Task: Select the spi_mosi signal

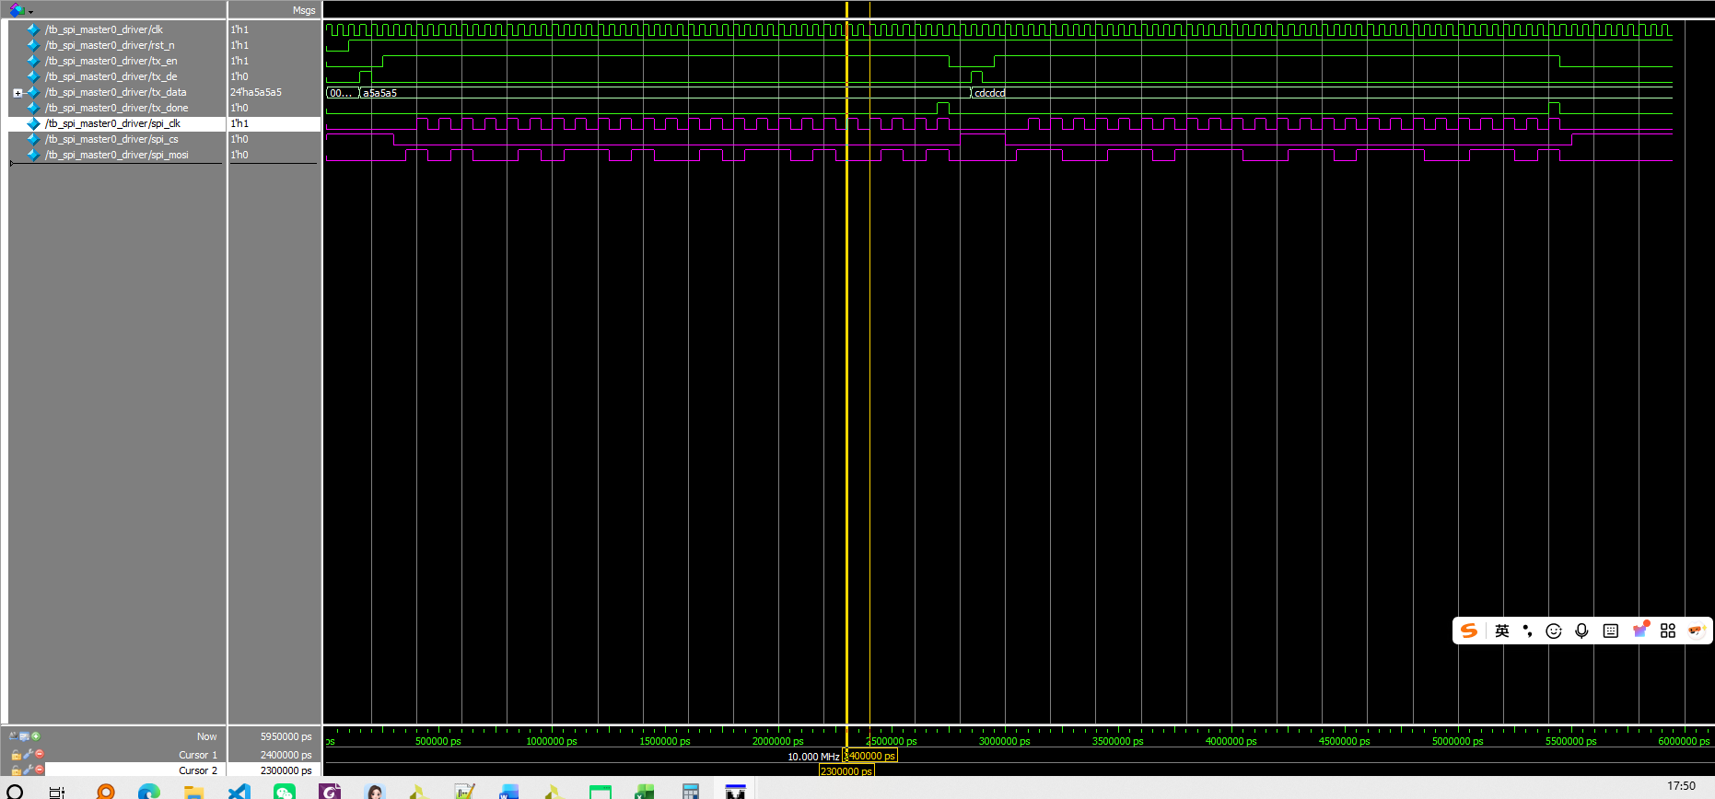Action: pyautogui.click(x=117, y=155)
